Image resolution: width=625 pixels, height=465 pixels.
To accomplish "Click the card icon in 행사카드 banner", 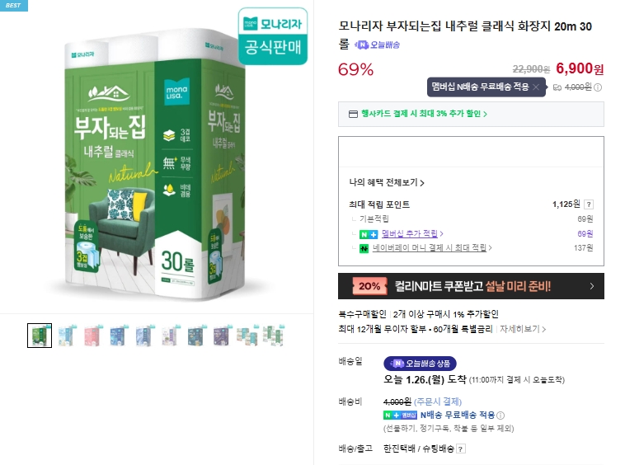I will pos(354,114).
